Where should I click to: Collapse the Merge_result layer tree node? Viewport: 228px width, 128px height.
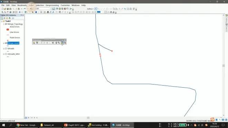click(x=4, y=43)
